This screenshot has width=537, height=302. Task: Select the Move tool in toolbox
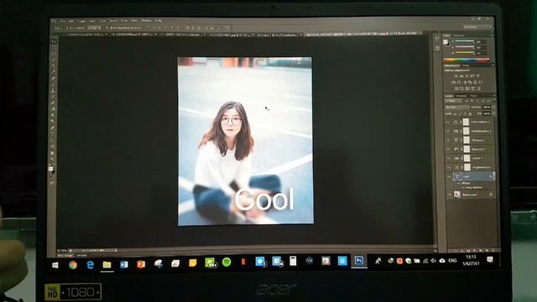(54, 42)
